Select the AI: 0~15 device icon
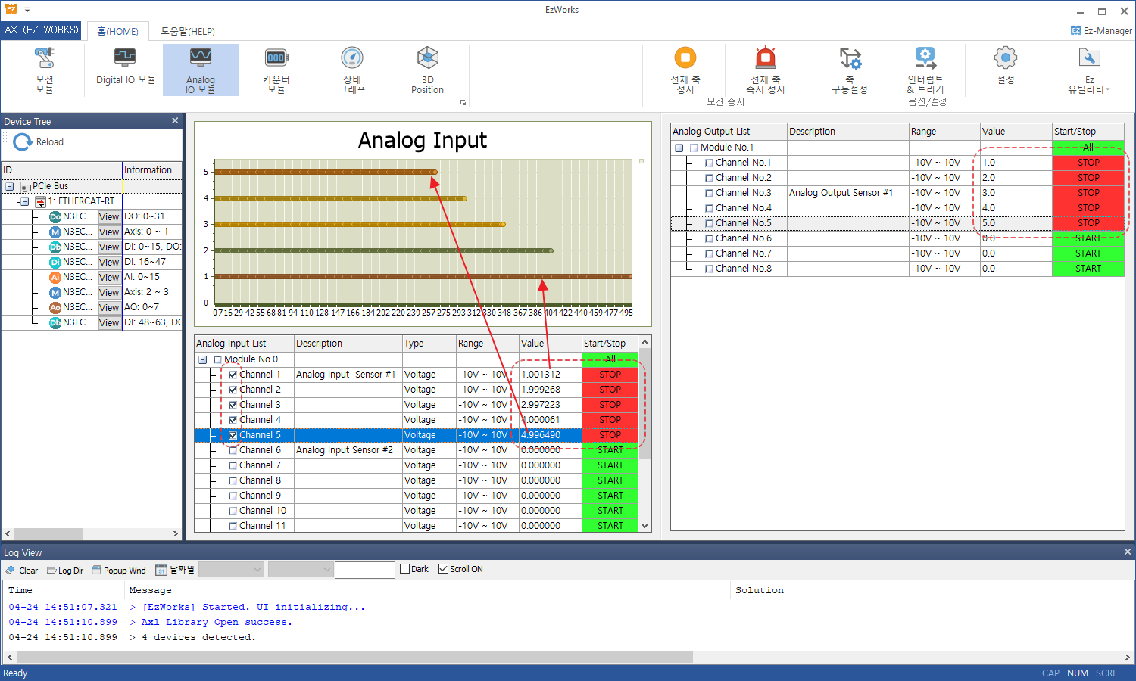1136x681 pixels. 55,277
